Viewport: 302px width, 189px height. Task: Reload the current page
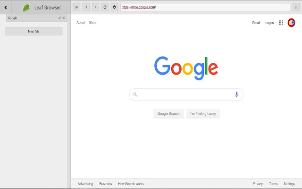[x=105, y=8]
